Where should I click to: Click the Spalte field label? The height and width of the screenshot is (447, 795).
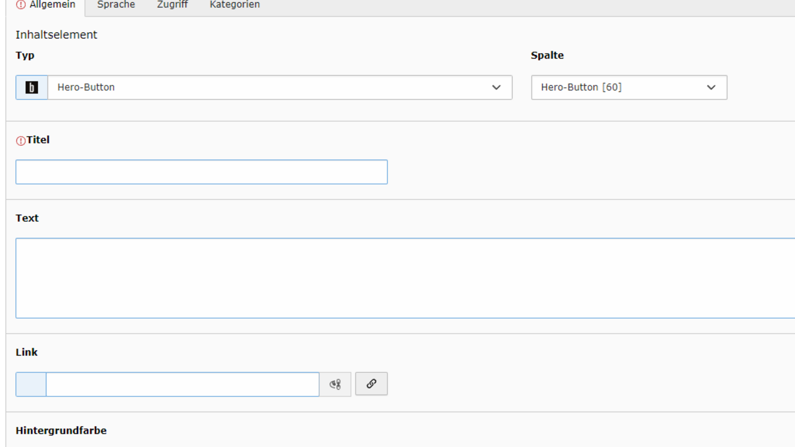point(547,55)
